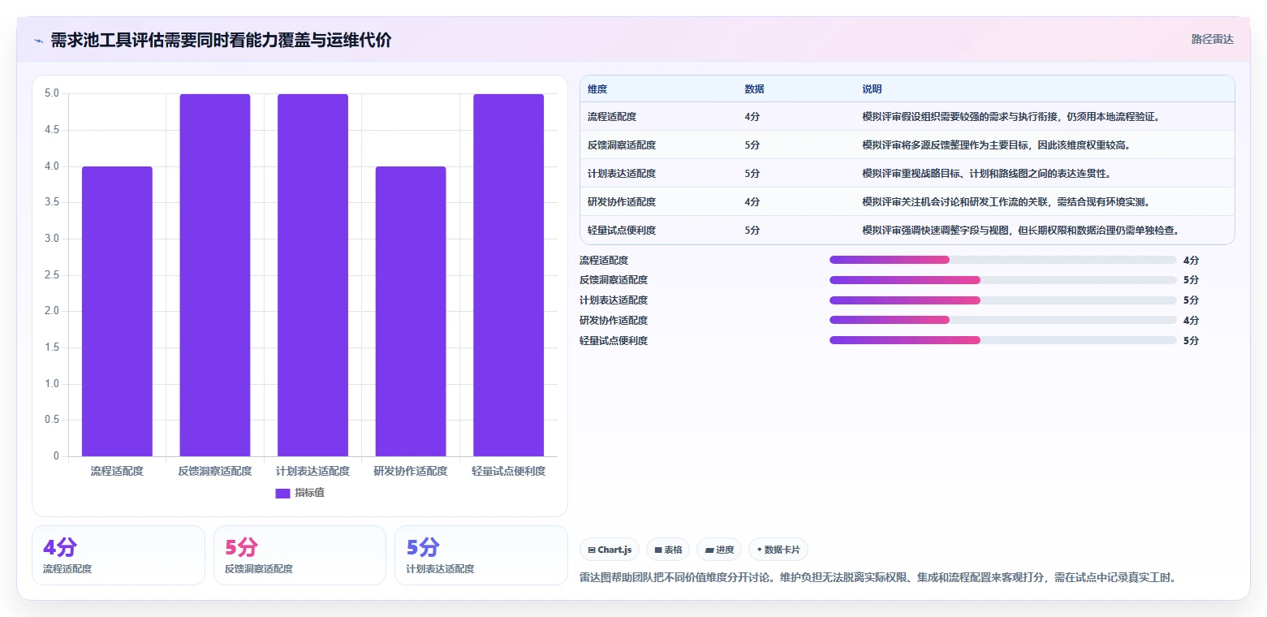The height and width of the screenshot is (617, 1267).
Task: Click the description starting 模拟评审重视战略目标
Action: click(x=986, y=174)
